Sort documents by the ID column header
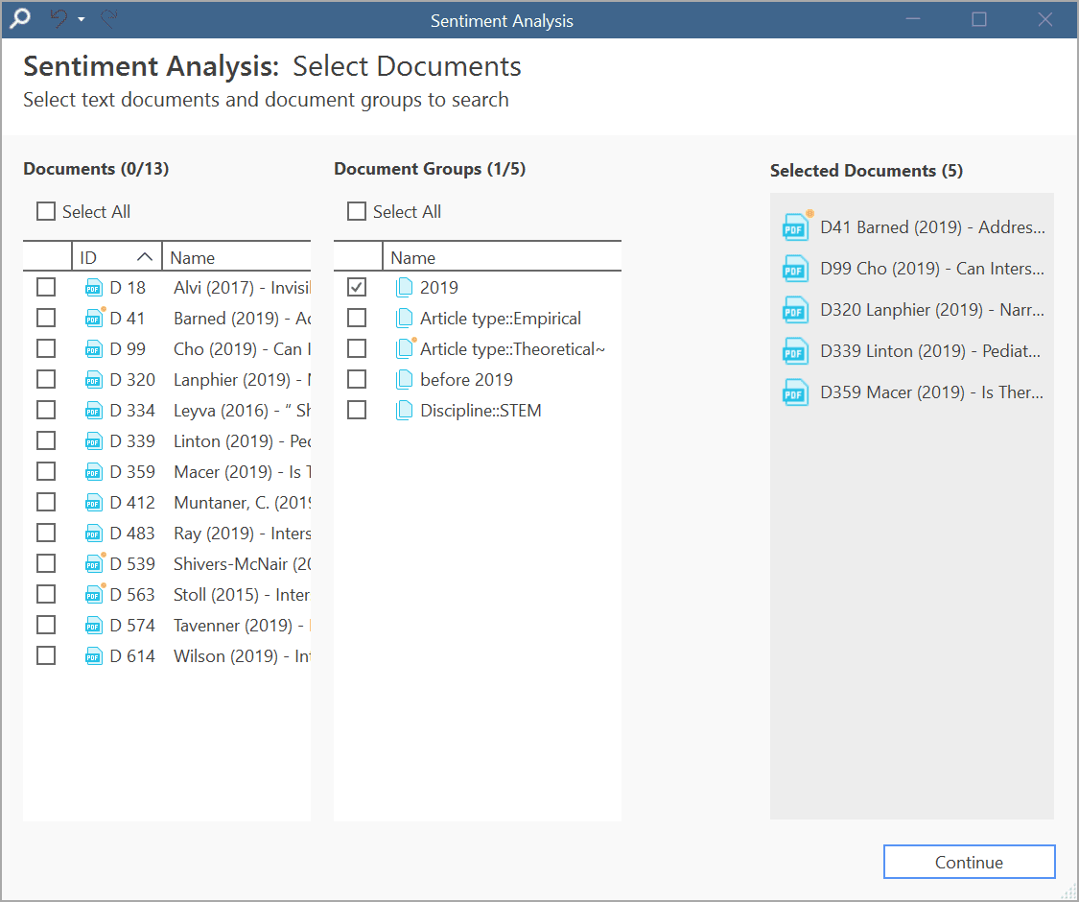The width and height of the screenshot is (1079, 902). tap(116, 257)
